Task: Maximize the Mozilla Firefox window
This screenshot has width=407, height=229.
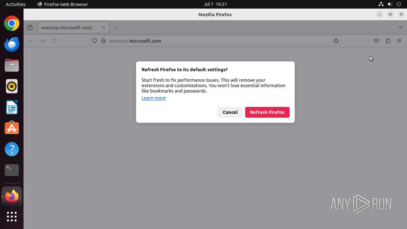Action: [390, 15]
